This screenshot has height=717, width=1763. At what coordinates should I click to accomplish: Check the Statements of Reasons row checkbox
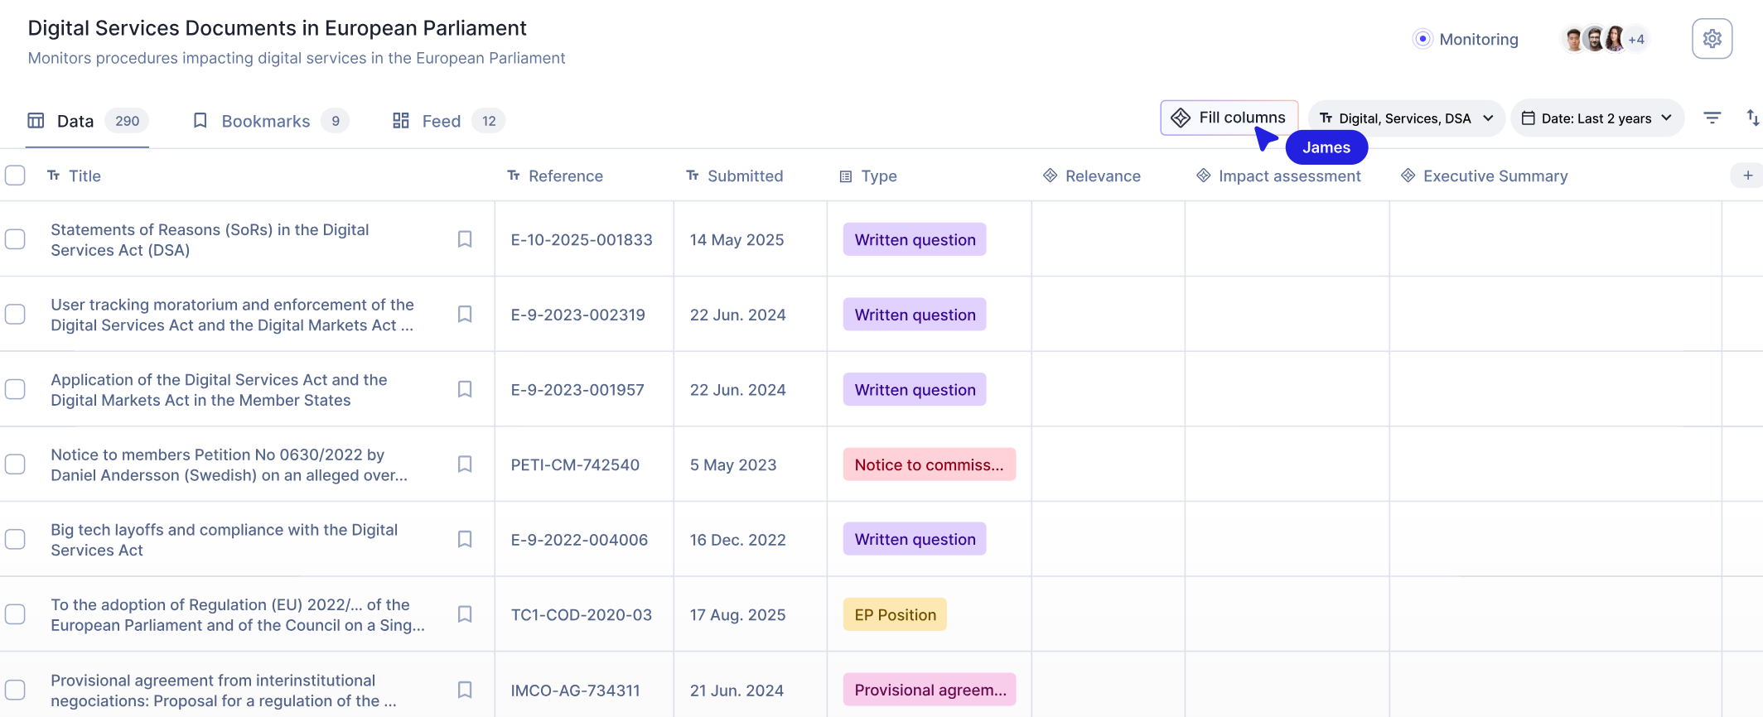tap(15, 239)
